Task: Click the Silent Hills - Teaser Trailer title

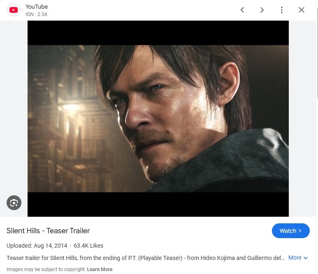Action: pyautogui.click(x=48, y=231)
